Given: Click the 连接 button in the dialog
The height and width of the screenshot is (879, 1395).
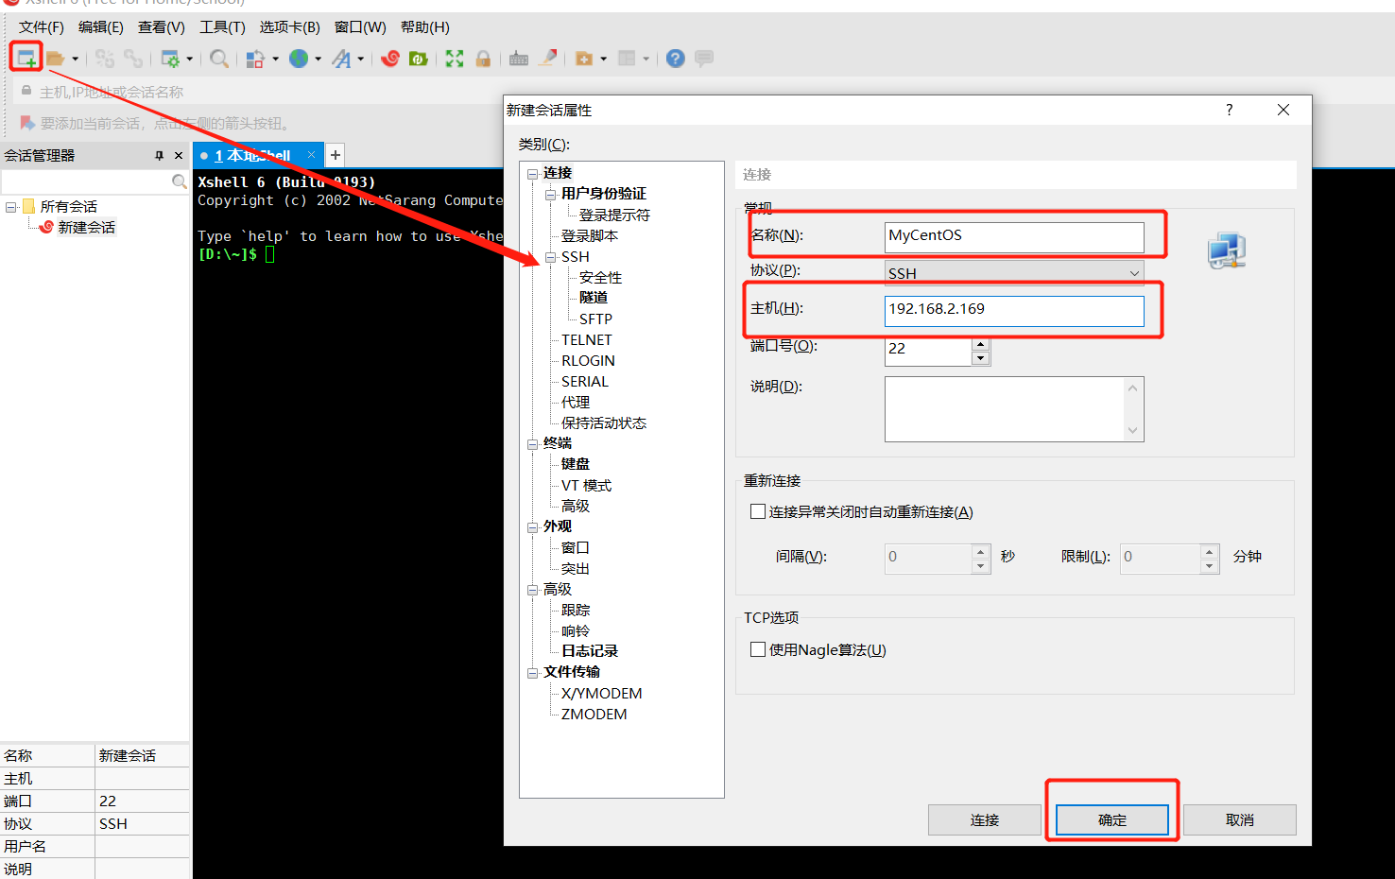Looking at the screenshot, I should coord(984,819).
